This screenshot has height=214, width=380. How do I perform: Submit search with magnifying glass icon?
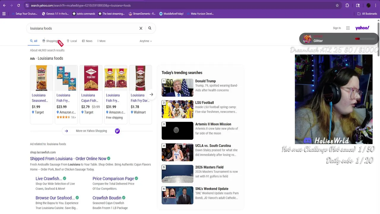(x=150, y=28)
